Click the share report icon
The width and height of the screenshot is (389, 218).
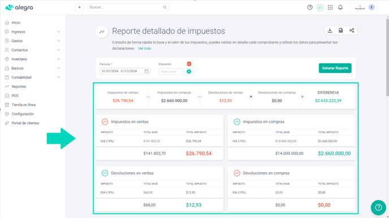(352, 31)
